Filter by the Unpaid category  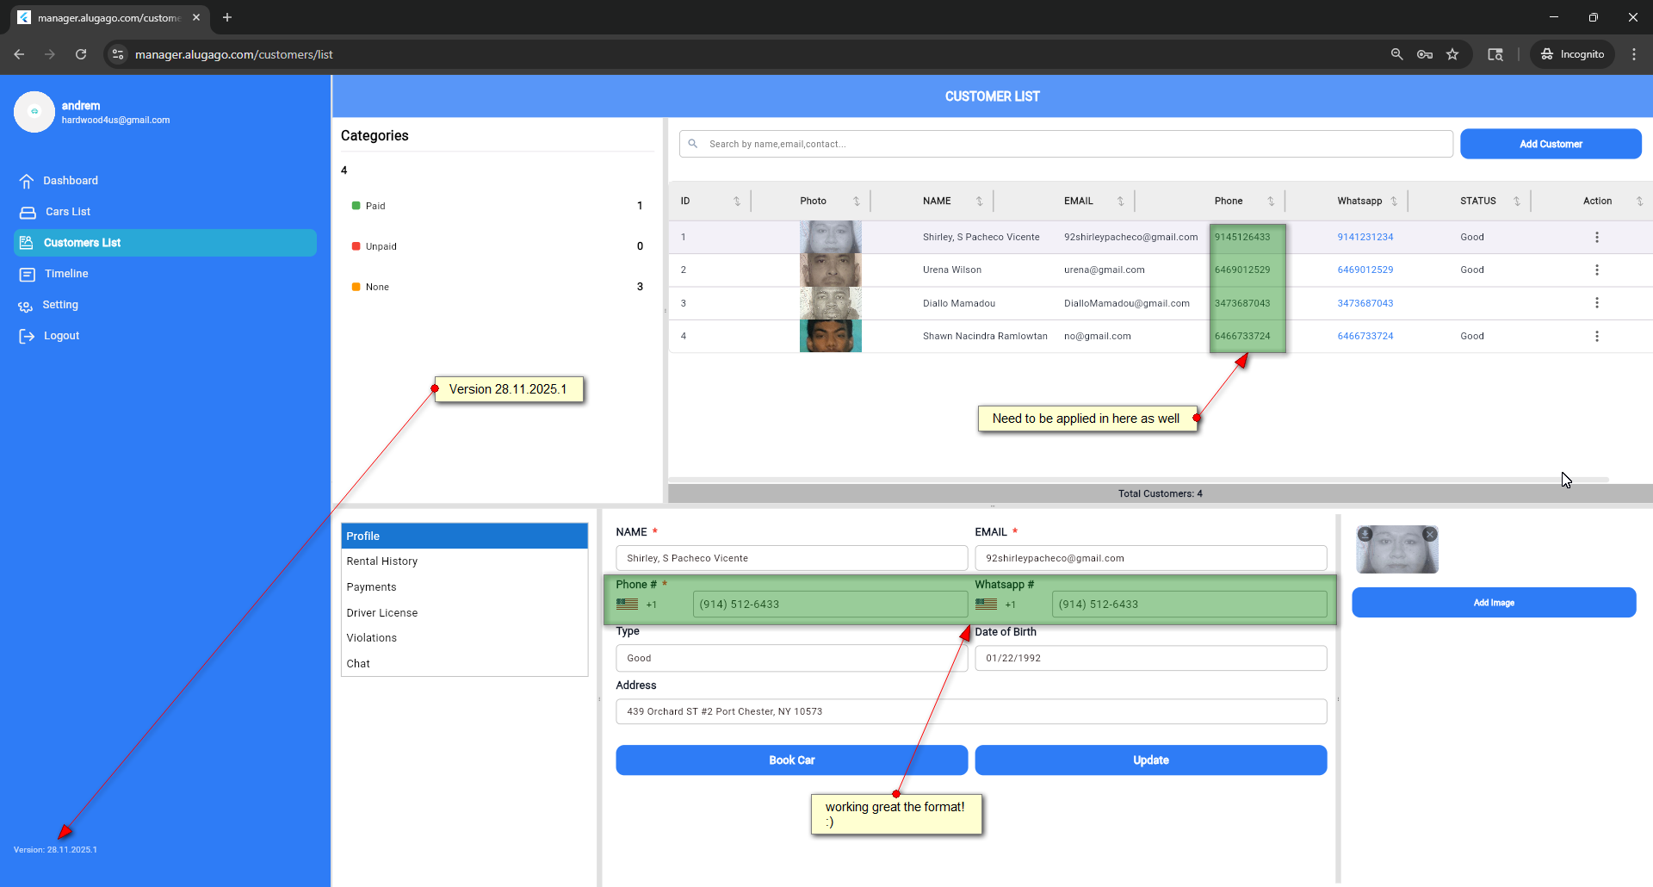[x=381, y=246]
